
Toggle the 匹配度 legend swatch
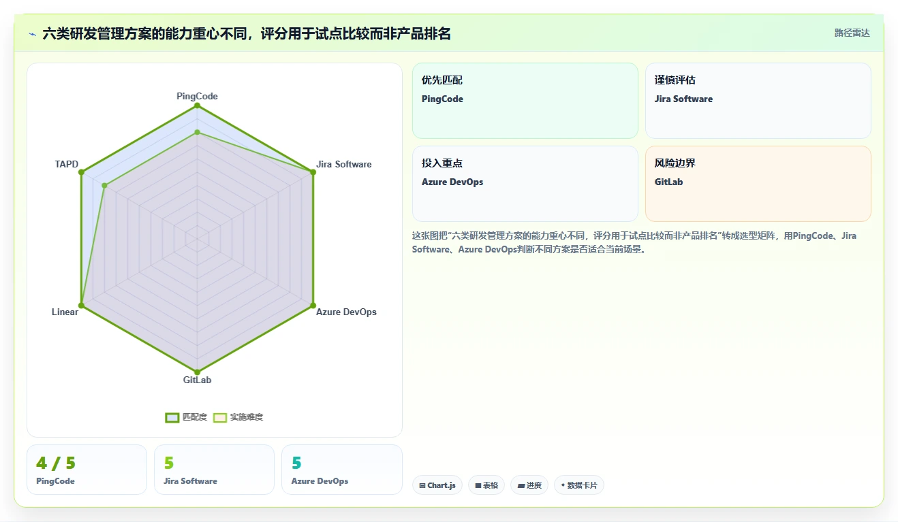click(172, 417)
